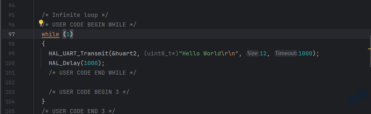Click the yellow warning marker in the scrollbar stripe
This screenshot has width=371, height=114.
(369, 49)
